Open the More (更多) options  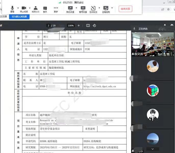(x=56, y=9)
